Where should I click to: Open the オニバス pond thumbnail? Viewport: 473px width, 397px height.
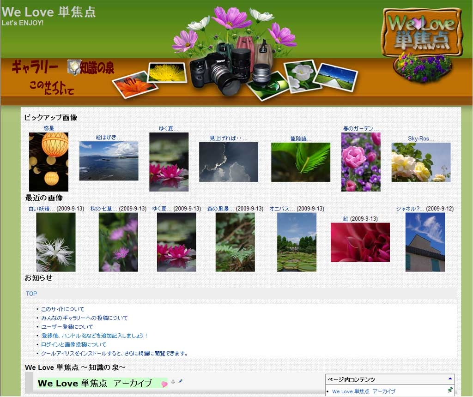coord(297,242)
